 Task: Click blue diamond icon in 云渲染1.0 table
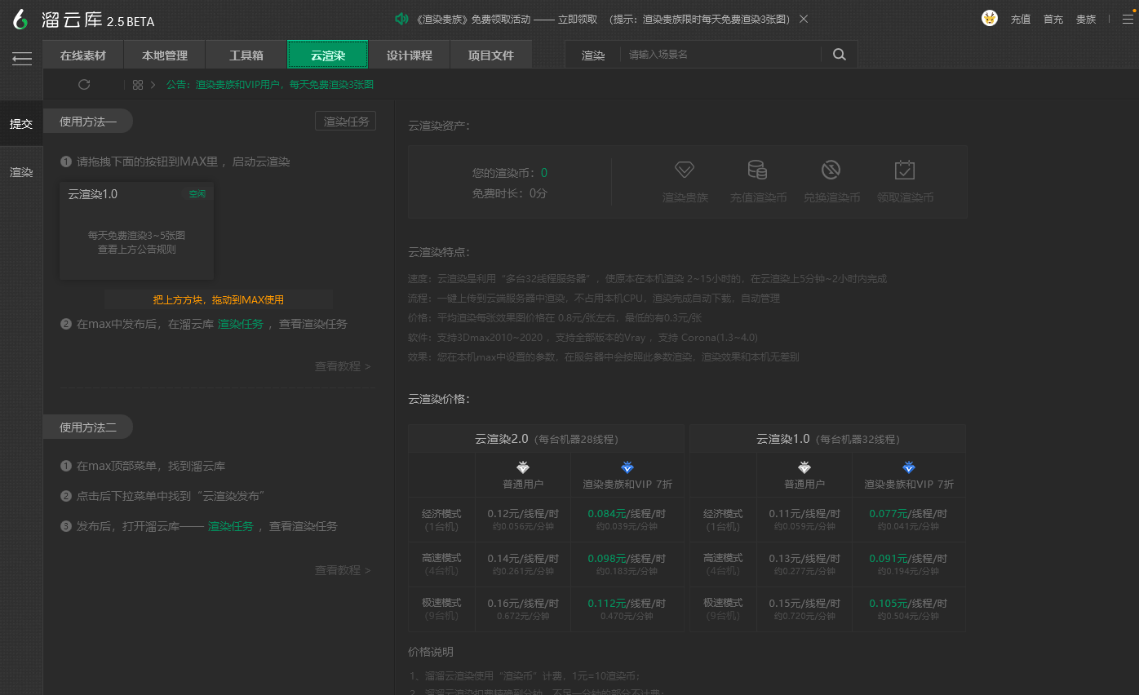click(x=909, y=467)
